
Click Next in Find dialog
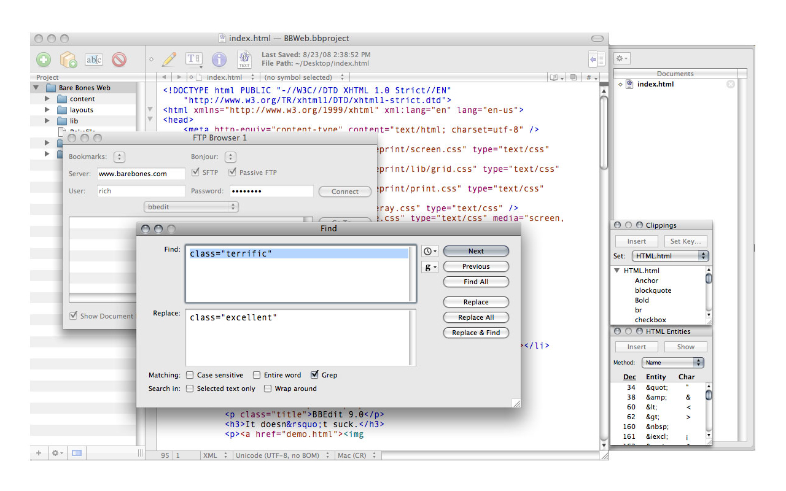click(x=476, y=251)
